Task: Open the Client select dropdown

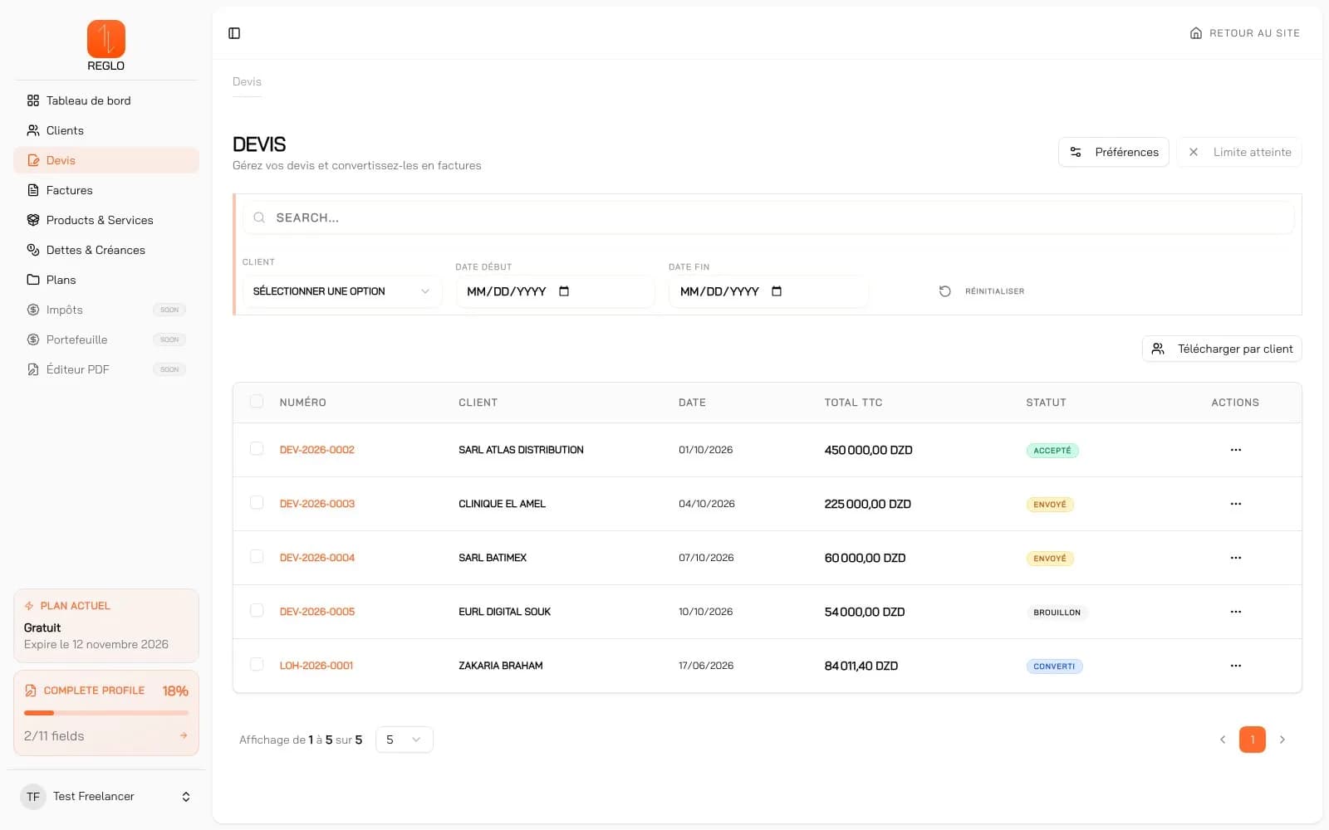Action: (x=342, y=291)
